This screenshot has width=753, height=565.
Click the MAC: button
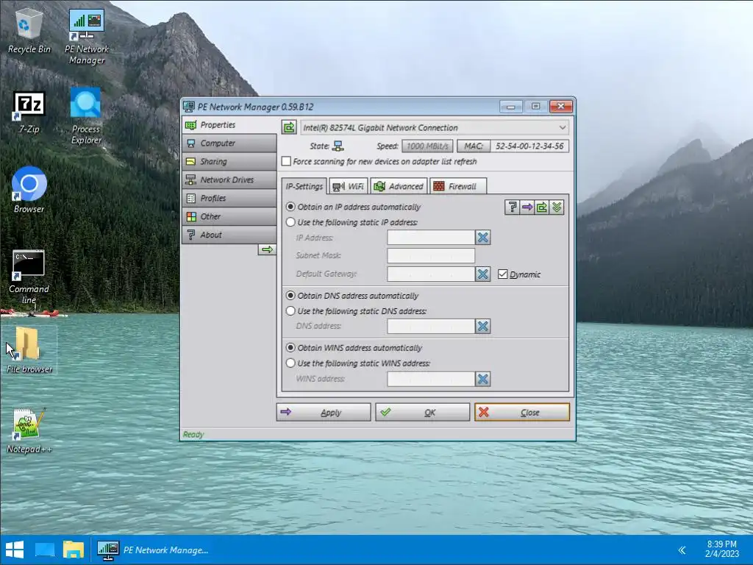(x=474, y=146)
